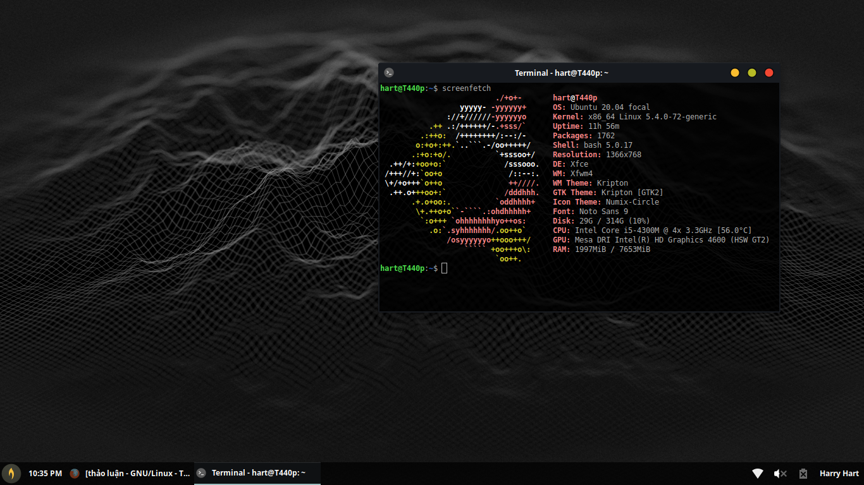Click the "WM Theme: Kripton" line

point(590,183)
